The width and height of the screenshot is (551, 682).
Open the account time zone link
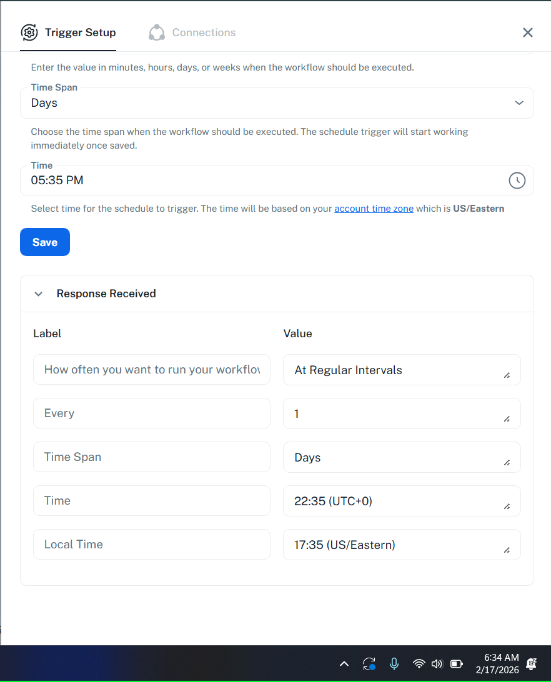click(x=374, y=209)
